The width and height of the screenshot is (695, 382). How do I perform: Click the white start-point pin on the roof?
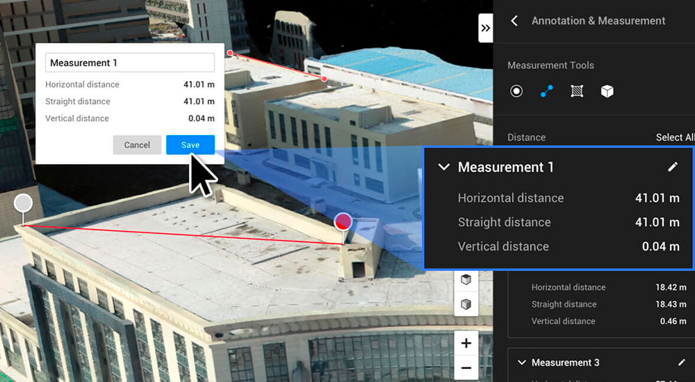[x=23, y=204]
